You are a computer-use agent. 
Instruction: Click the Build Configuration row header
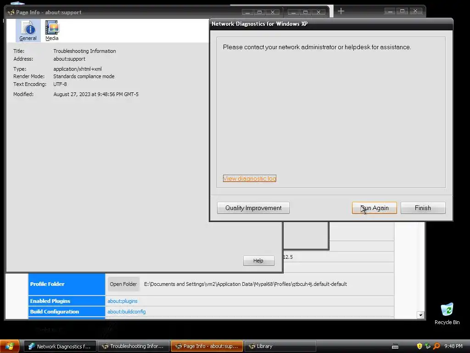pos(67,312)
